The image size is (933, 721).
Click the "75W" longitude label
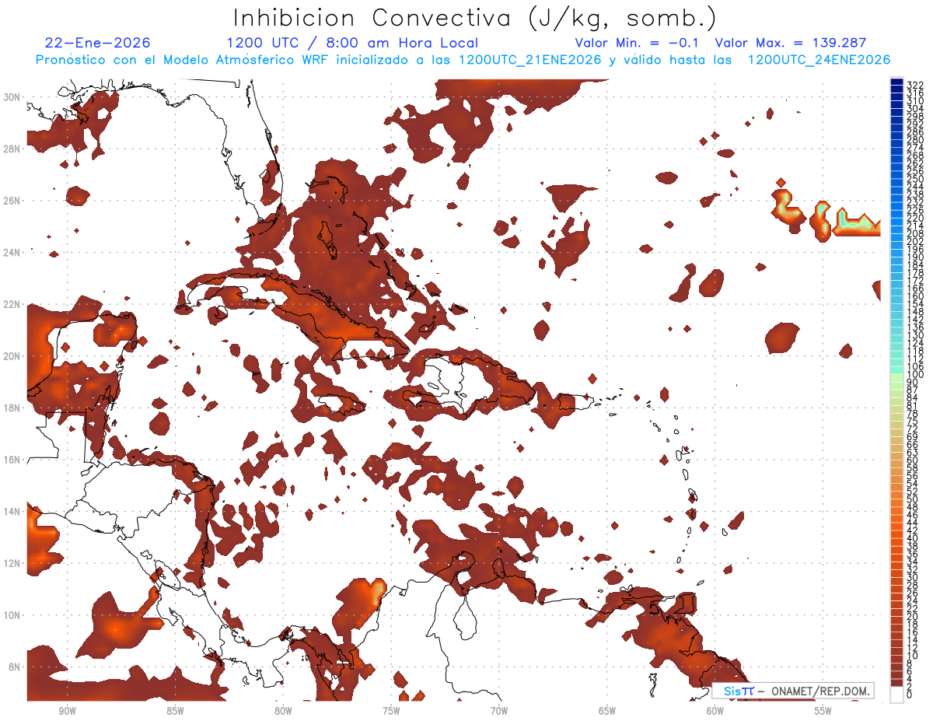[391, 711]
